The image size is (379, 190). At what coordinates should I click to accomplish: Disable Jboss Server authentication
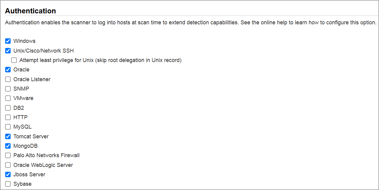(8, 174)
